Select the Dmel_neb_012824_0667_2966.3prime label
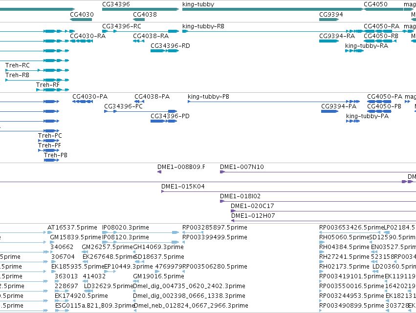This screenshot has height=313, width=416. pyautogui.click(x=191, y=306)
